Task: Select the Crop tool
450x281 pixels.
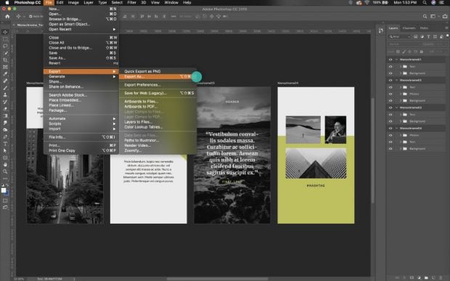Action: pos(5,60)
